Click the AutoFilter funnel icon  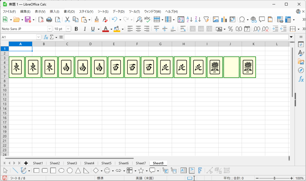(206, 19)
